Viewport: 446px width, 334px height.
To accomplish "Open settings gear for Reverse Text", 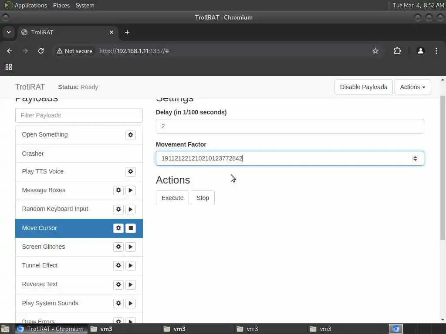I will (x=118, y=284).
